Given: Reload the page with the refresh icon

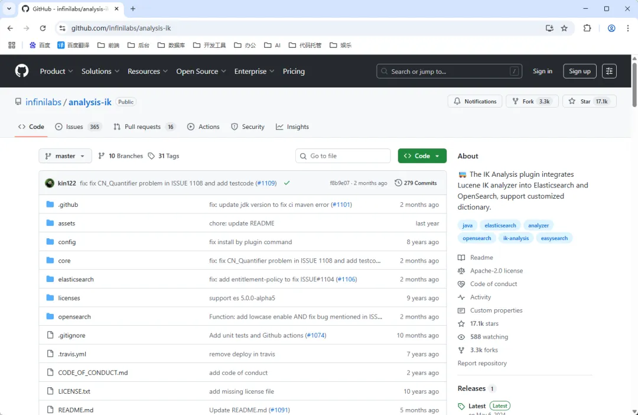Looking at the screenshot, I should (43, 28).
